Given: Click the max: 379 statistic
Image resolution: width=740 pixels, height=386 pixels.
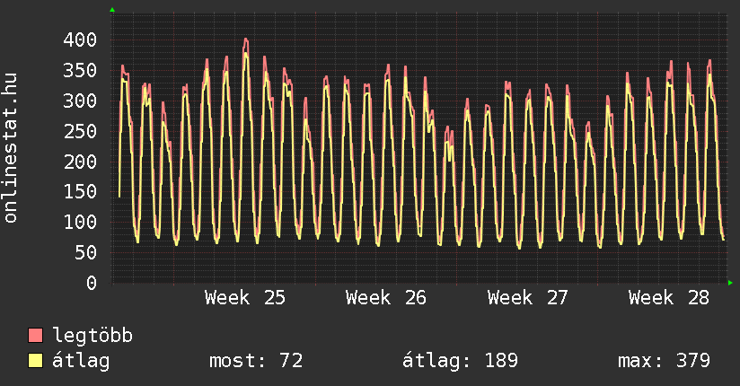Looking at the screenshot, I should [664, 361].
